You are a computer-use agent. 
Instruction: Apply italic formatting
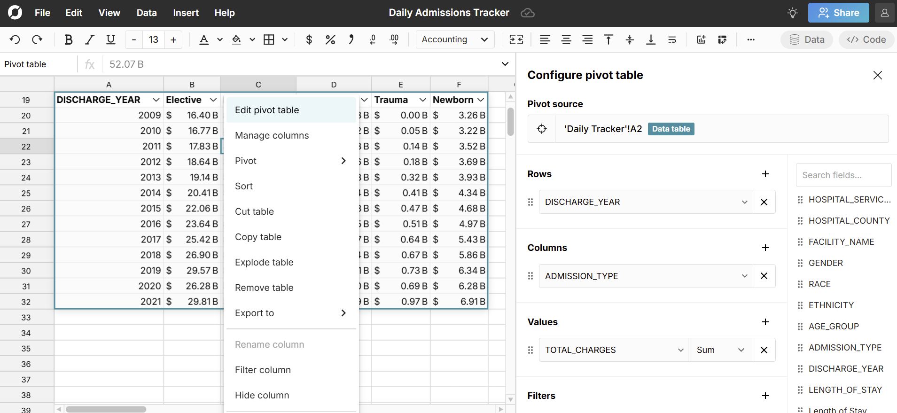point(89,39)
